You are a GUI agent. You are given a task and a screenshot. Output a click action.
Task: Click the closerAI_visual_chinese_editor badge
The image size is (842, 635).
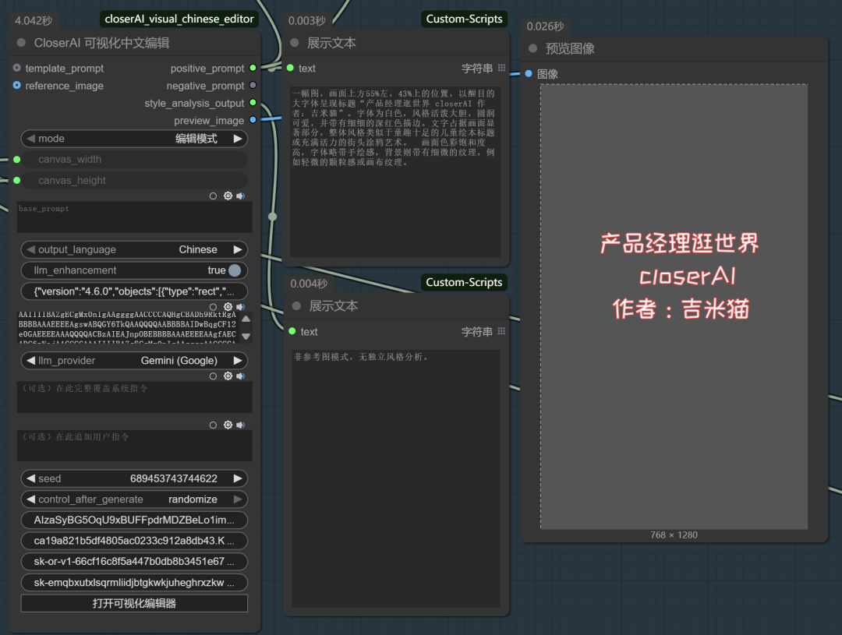179,19
